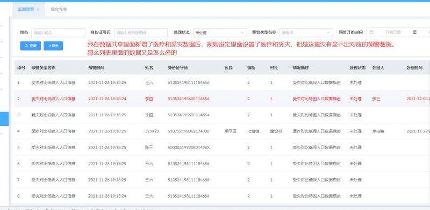Viewport: 430px width, 210px height.
Task: Click ID number 510722198002174008
Action: (189, 131)
